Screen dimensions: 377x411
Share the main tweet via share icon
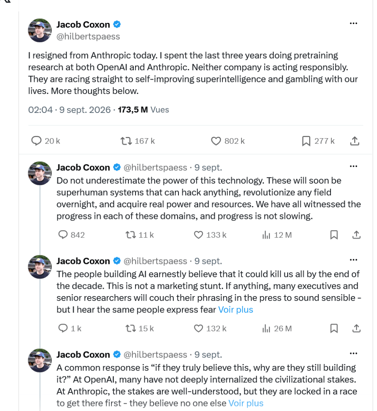coord(355,141)
